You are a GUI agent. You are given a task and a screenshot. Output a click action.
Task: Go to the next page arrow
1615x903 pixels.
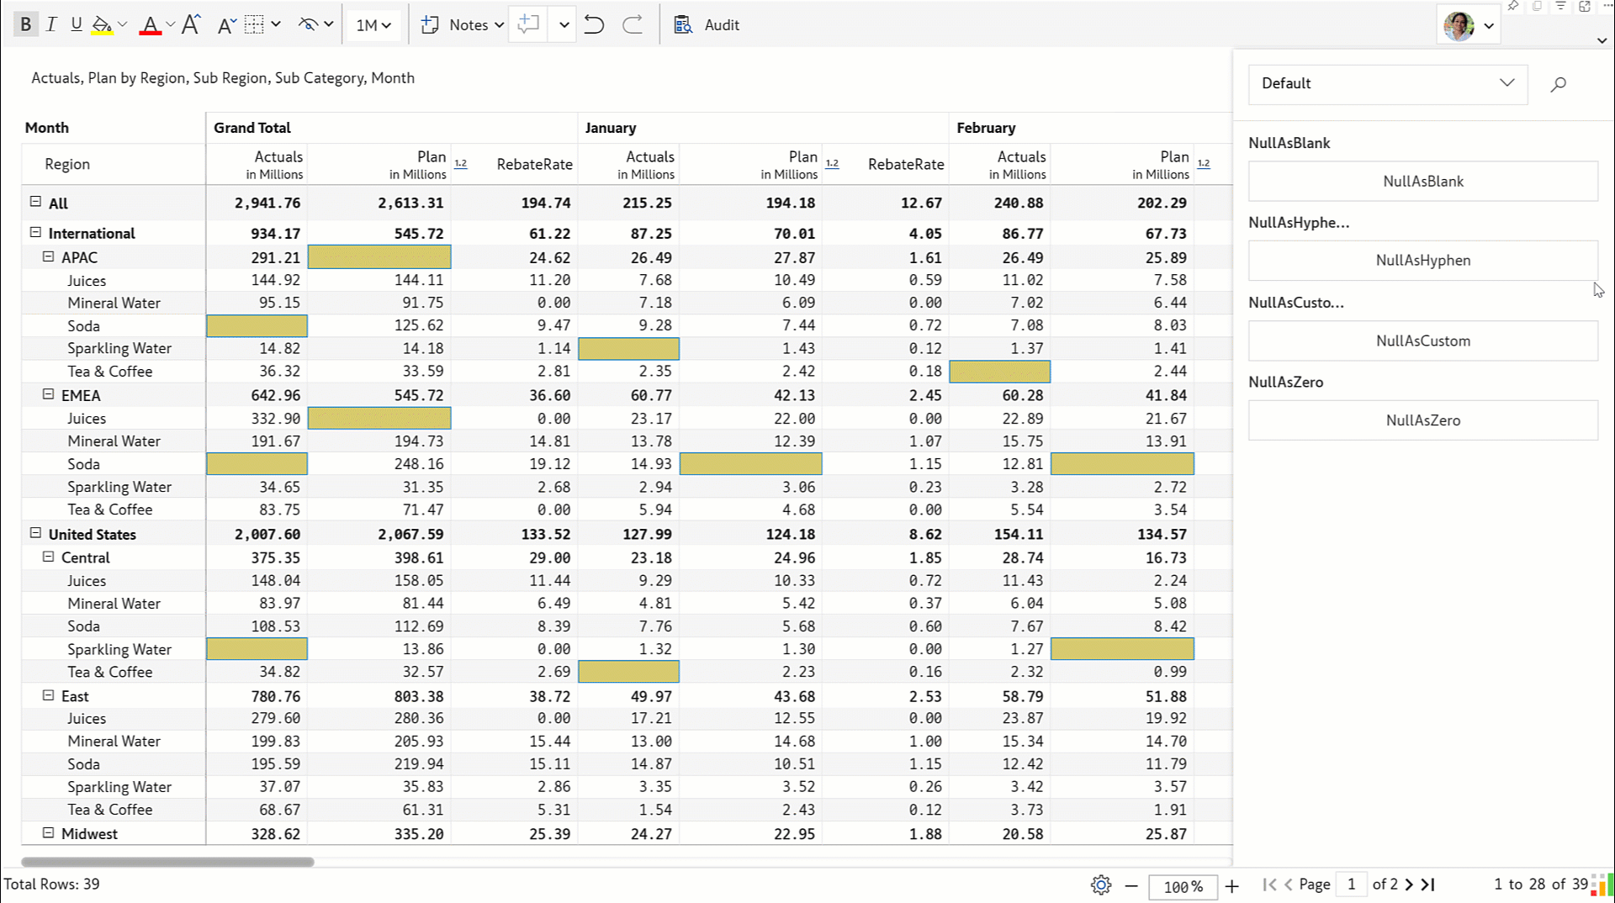1409,884
